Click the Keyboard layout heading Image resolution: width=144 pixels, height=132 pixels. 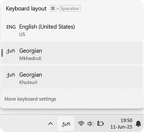(x=26, y=9)
